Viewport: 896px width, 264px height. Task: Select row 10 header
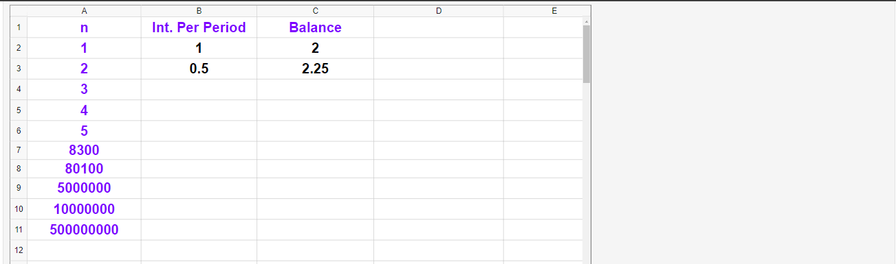(19, 208)
